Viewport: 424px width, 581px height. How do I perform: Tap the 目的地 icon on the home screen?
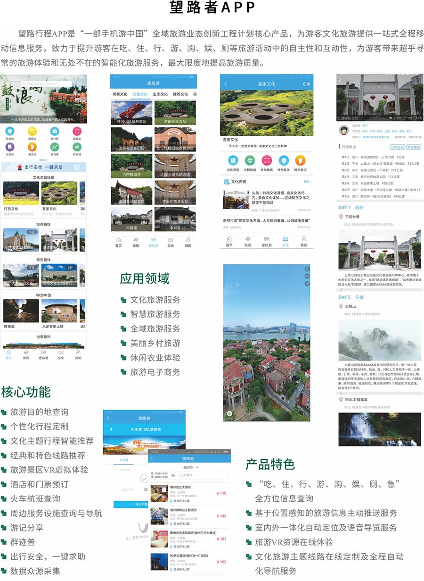click(9, 131)
